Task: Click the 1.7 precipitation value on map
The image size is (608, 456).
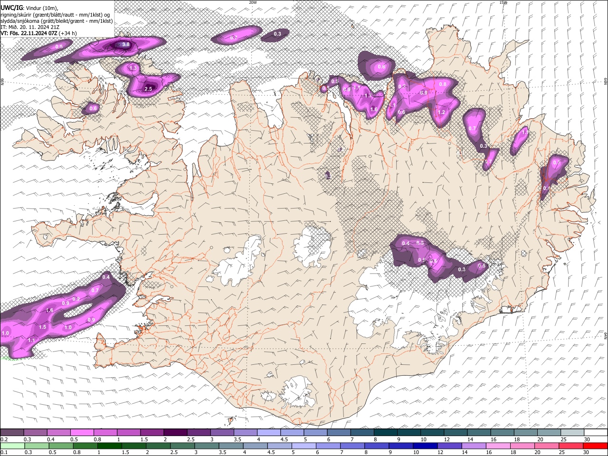Action: [368, 95]
